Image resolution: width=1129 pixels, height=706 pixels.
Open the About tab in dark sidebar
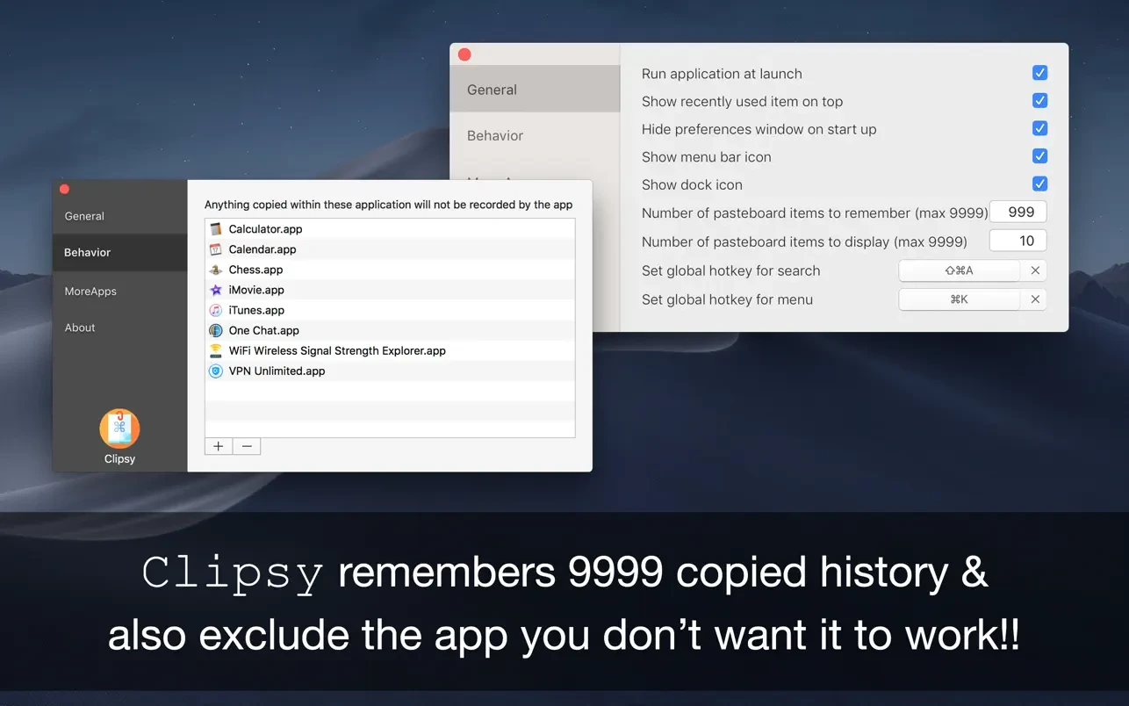pos(80,328)
